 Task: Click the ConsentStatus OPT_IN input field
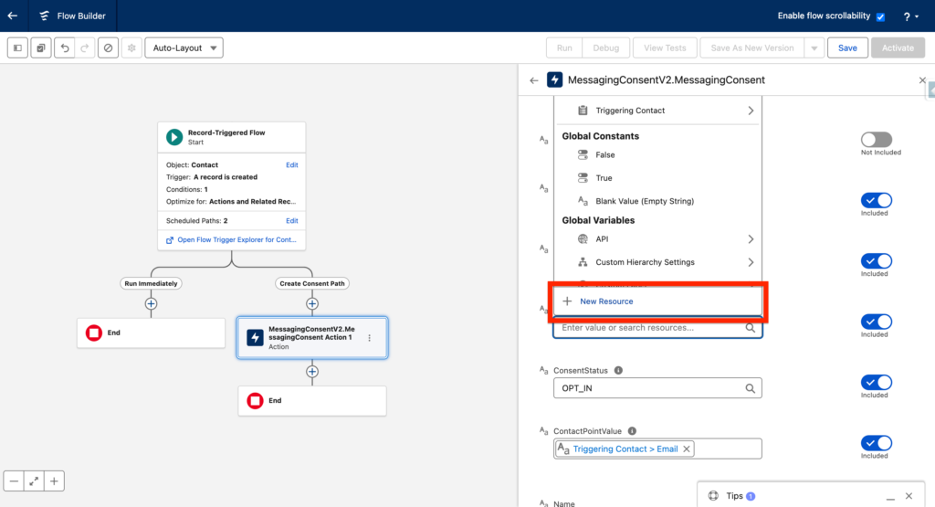click(648, 388)
